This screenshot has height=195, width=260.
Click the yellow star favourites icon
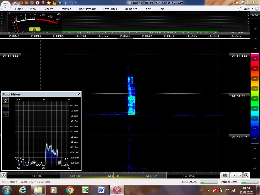49,3
